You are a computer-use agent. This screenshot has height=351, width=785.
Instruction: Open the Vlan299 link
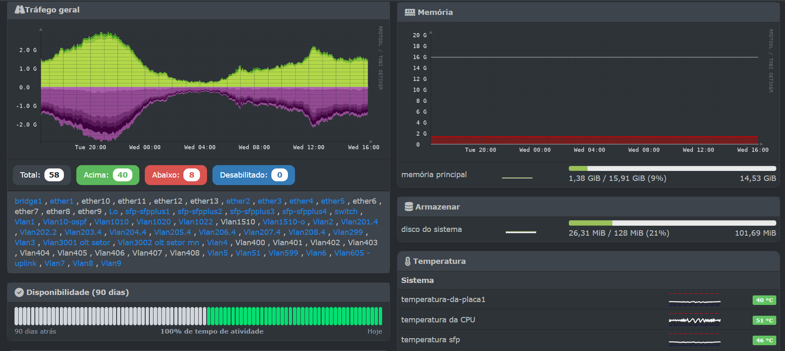coord(348,232)
